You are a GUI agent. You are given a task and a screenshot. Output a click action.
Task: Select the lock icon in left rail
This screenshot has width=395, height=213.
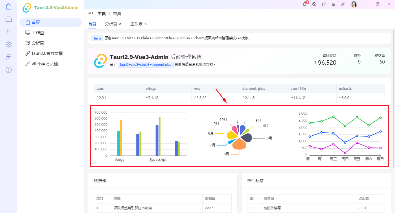tap(9, 57)
